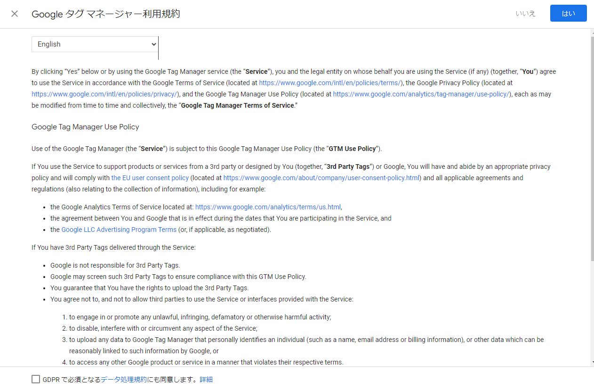
Task: Open the tag-manager use-policy URL link
Action: 422,94
